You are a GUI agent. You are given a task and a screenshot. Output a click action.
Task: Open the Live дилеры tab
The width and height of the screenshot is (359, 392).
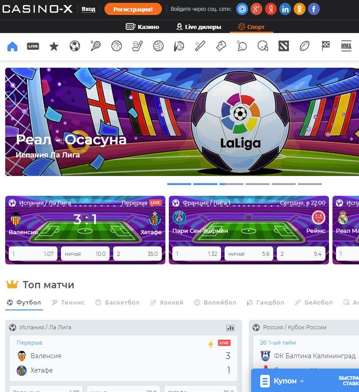point(198,27)
